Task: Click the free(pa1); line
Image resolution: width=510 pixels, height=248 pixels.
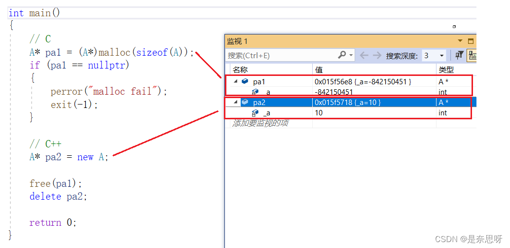Action: pos(56,183)
